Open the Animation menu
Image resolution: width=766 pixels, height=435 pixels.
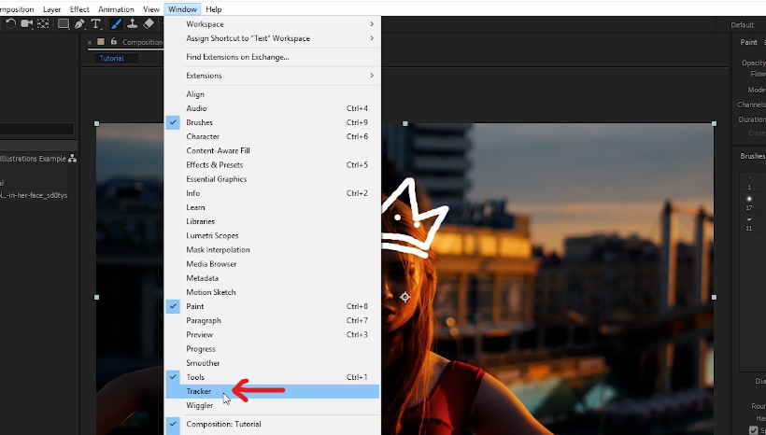pyautogui.click(x=116, y=9)
